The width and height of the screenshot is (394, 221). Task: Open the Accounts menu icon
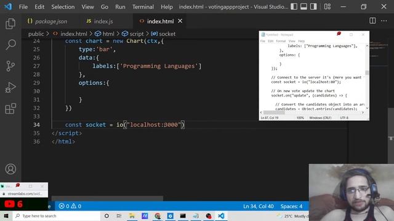(10, 169)
